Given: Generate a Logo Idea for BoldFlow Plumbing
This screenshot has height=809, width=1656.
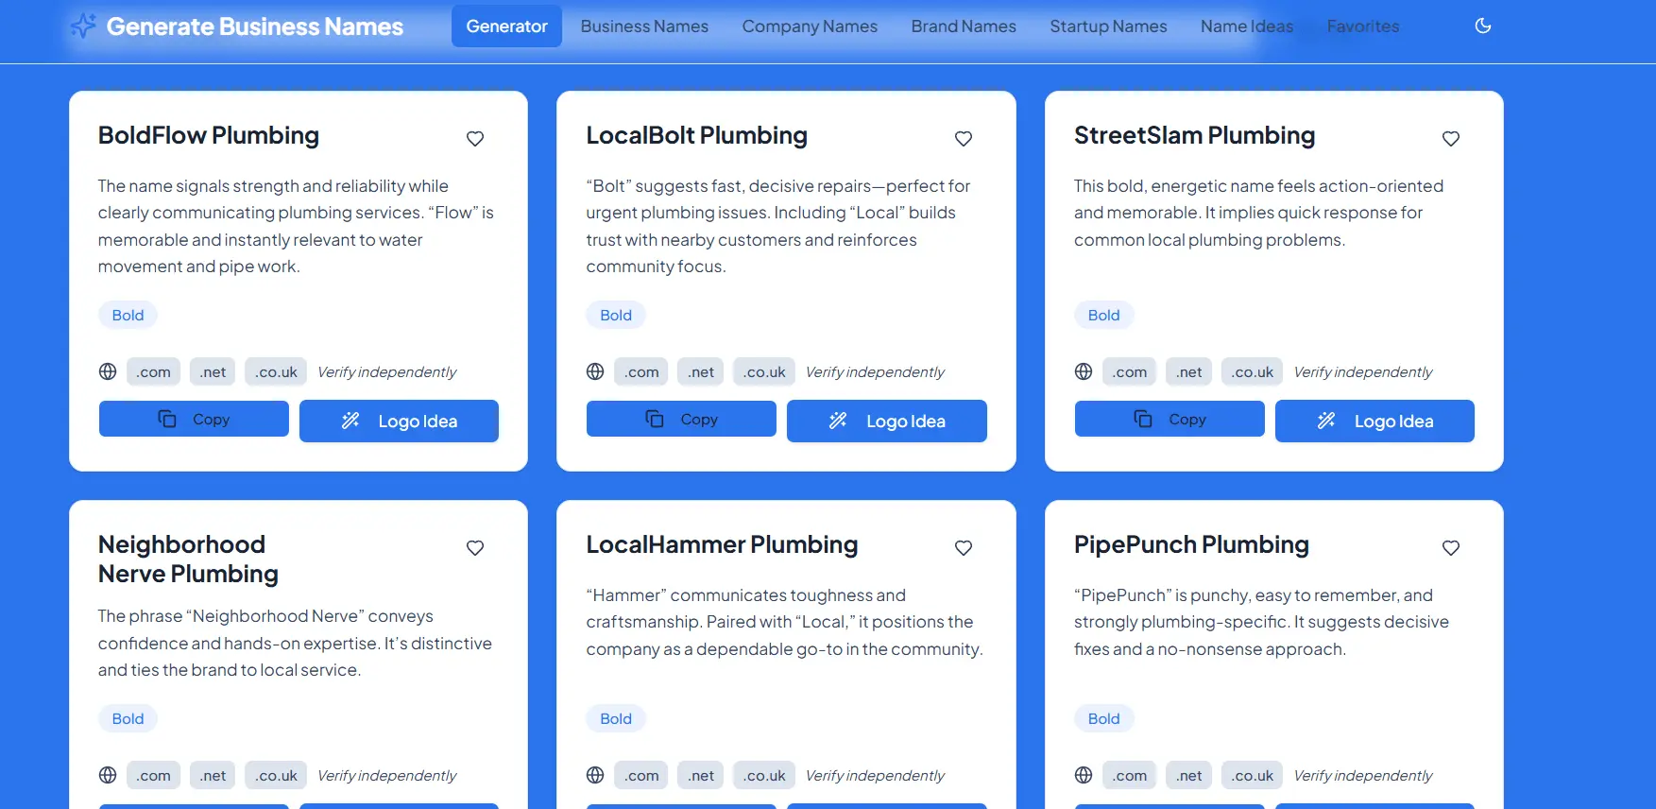Looking at the screenshot, I should click(399, 421).
